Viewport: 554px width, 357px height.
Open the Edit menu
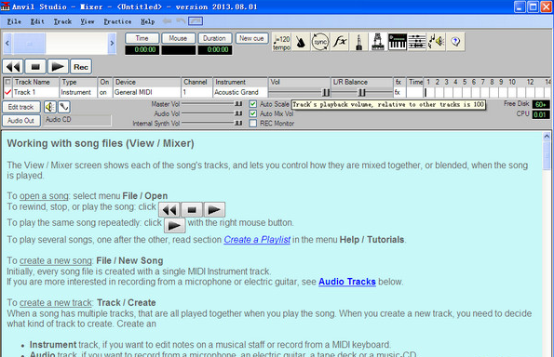tap(37, 21)
